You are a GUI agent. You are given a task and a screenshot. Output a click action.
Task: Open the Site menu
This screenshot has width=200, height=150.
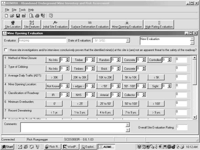[x=14, y=10]
